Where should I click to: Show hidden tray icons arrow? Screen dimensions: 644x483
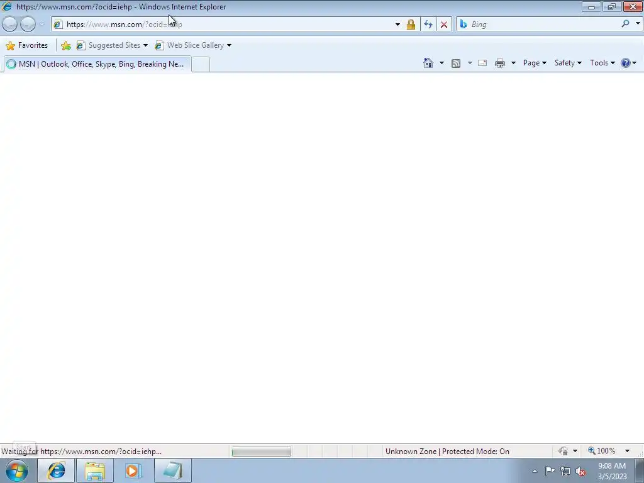[535, 471]
